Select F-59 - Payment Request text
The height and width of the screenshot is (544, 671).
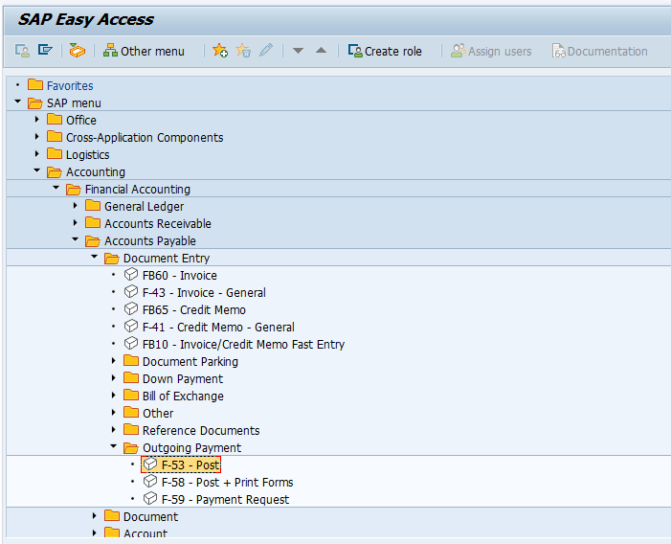point(226,500)
